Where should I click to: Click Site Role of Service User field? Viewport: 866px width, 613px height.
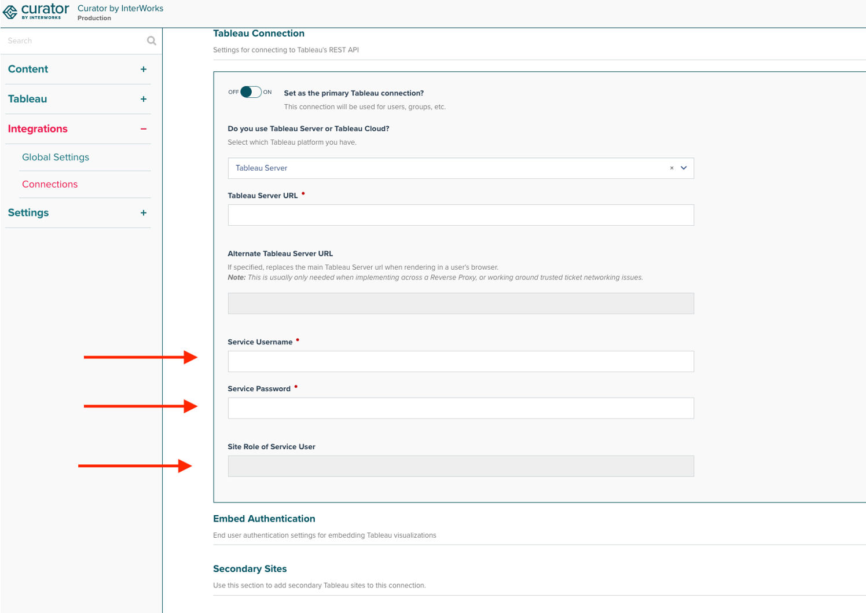click(461, 466)
